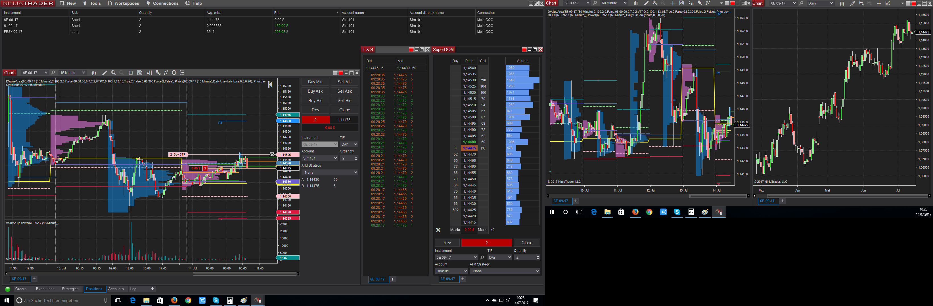
Task: Toggle gray interval link in 60 Minute chart
Action: 727,3
